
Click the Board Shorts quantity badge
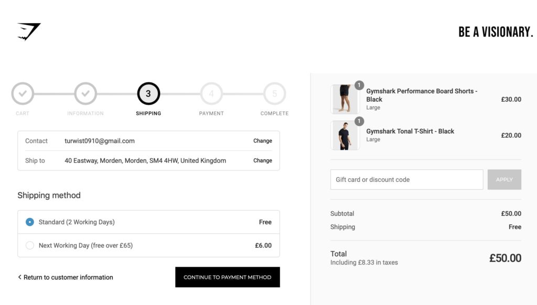(x=359, y=85)
